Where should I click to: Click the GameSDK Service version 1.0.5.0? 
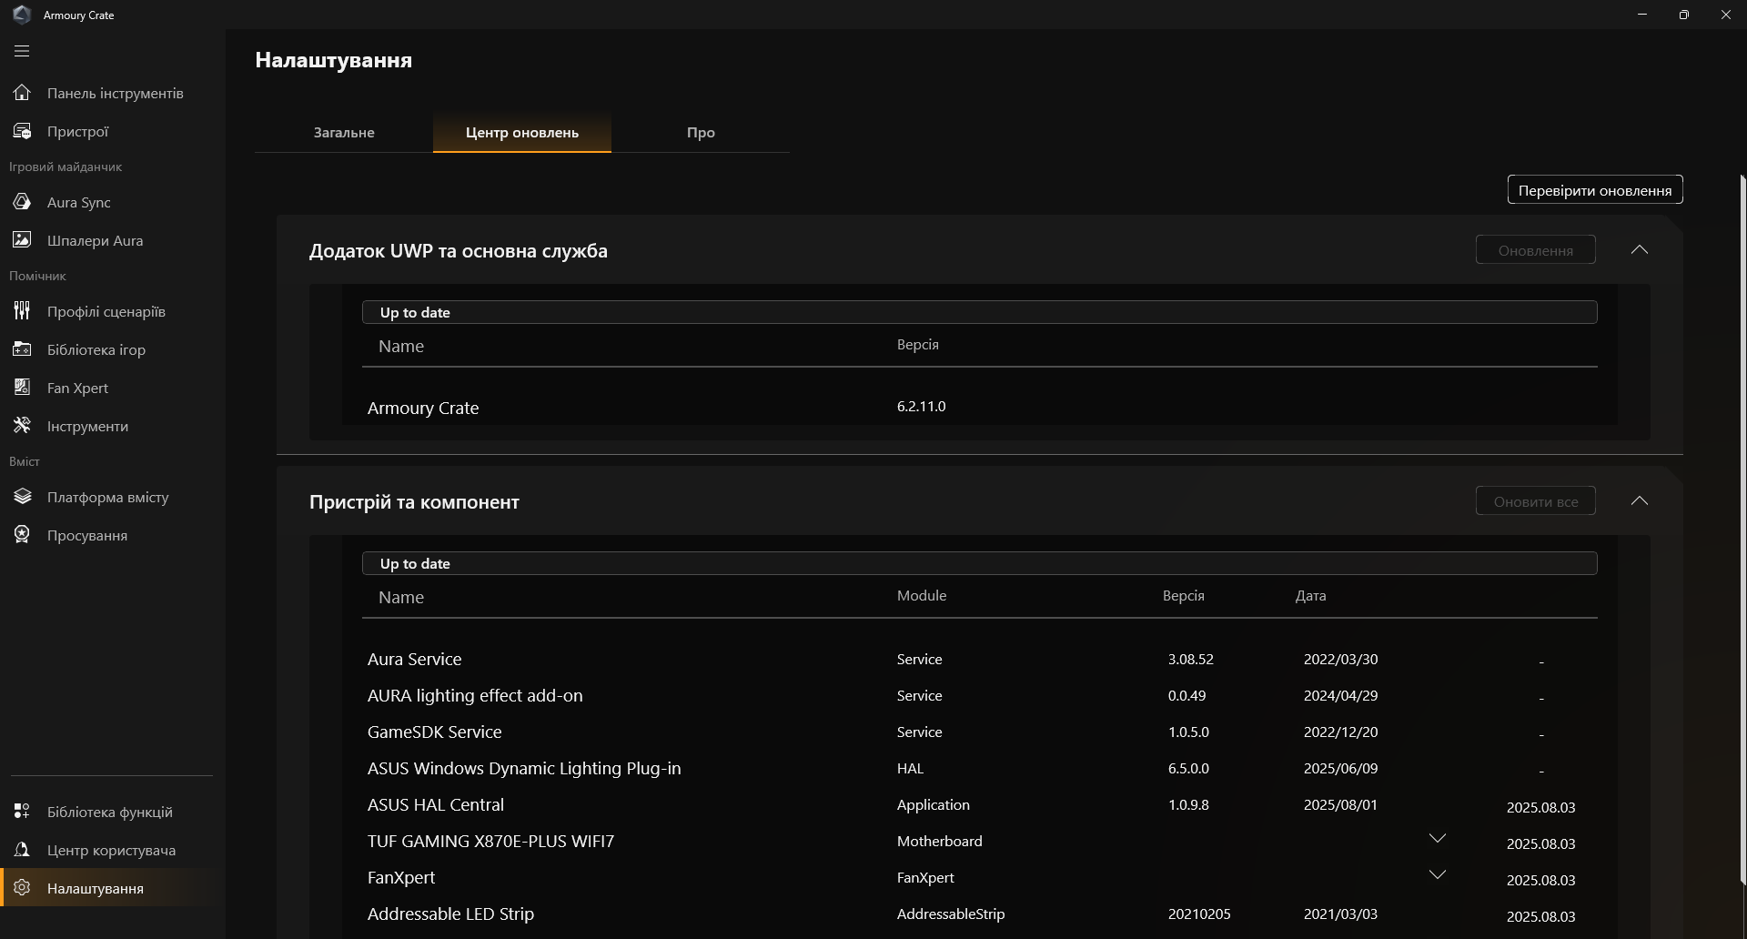1188,732
